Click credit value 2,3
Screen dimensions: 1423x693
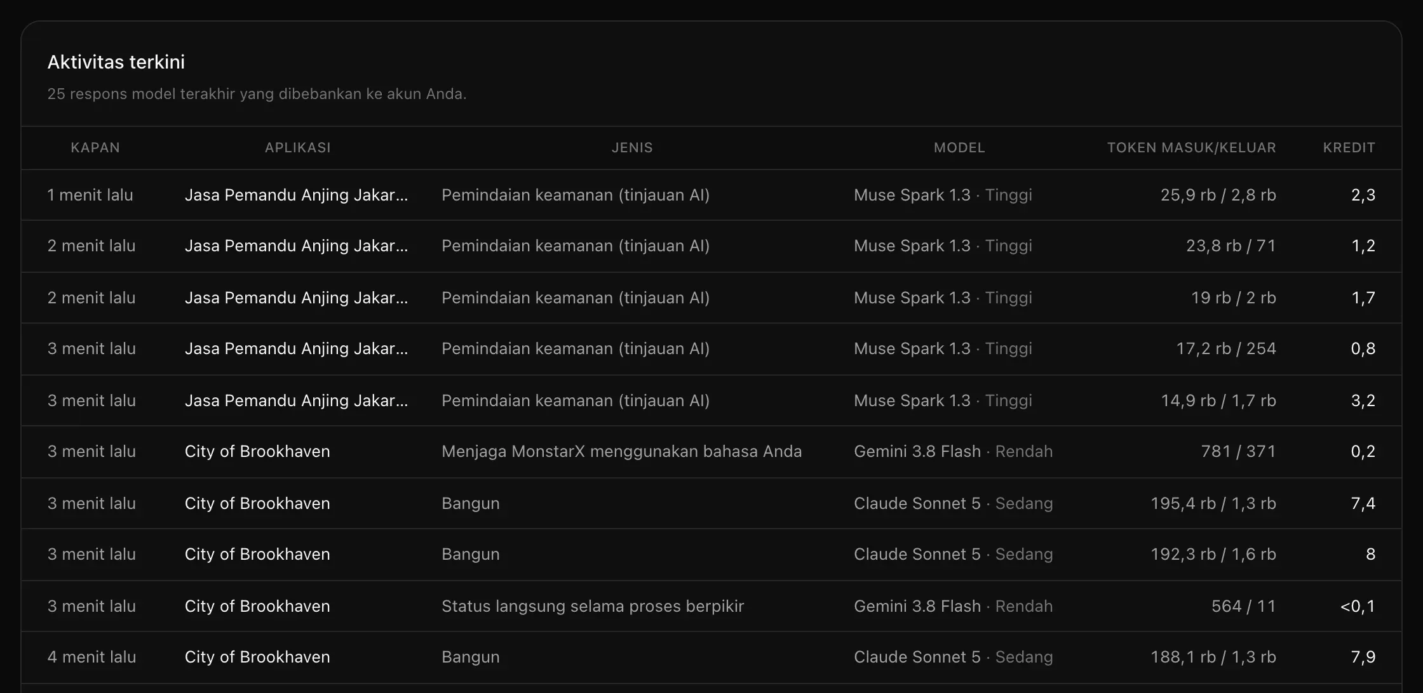tap(1363, 195)
